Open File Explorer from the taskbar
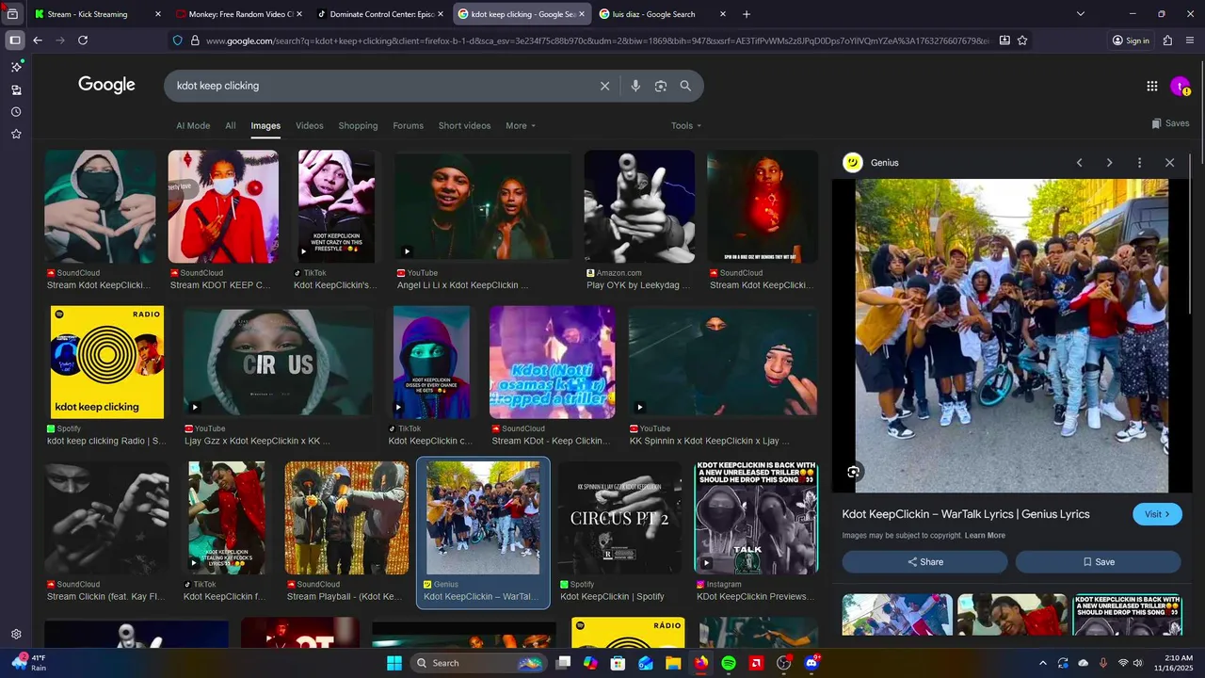Screen dimensions: 1205x678 click(x=673, y=663)
